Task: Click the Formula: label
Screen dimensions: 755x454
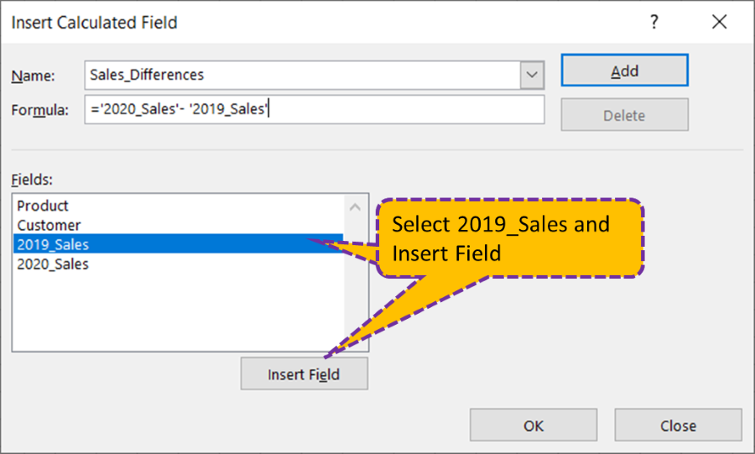Action: [x=39, y=111]
